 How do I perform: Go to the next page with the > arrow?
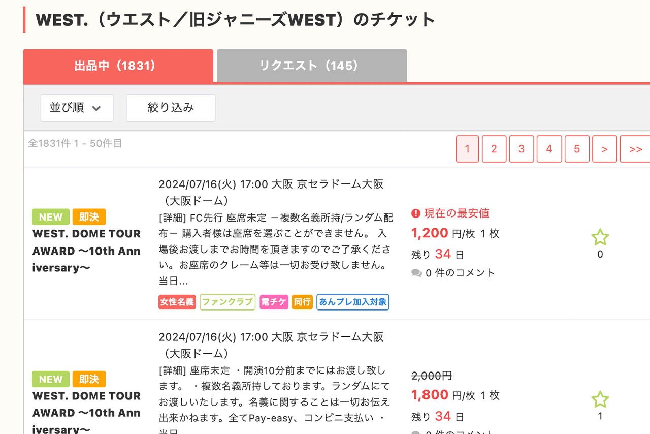604,149
